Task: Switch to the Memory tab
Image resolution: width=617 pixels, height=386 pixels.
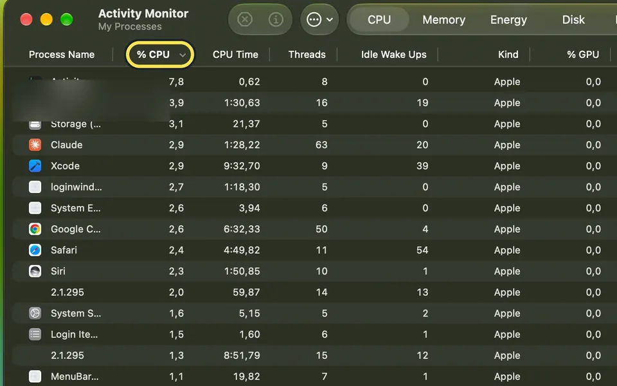Action: (444, 20)
